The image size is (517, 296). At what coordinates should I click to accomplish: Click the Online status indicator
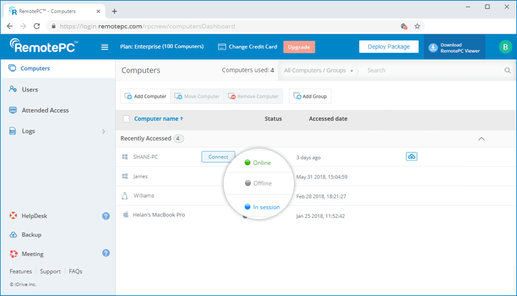[258, 162]
